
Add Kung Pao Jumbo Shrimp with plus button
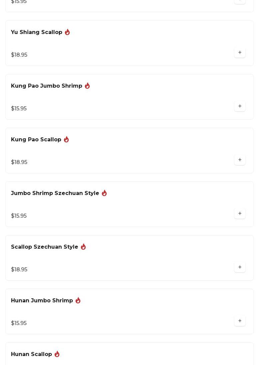pos(240,106)
